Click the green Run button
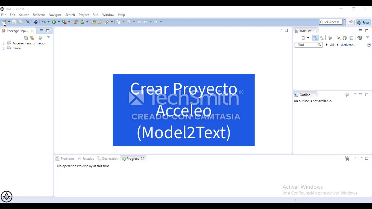The height and width of the screenshot is (209, 372). pyautogui.click(x=54, y=22)
